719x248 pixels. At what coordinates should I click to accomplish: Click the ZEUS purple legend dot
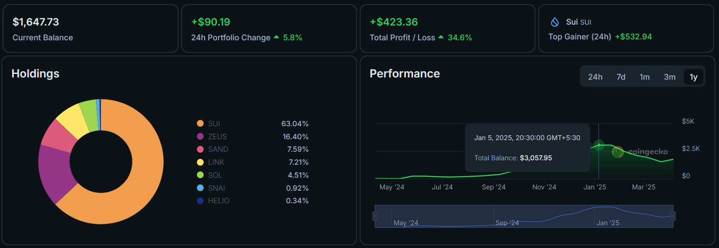(x=200, y=137)
